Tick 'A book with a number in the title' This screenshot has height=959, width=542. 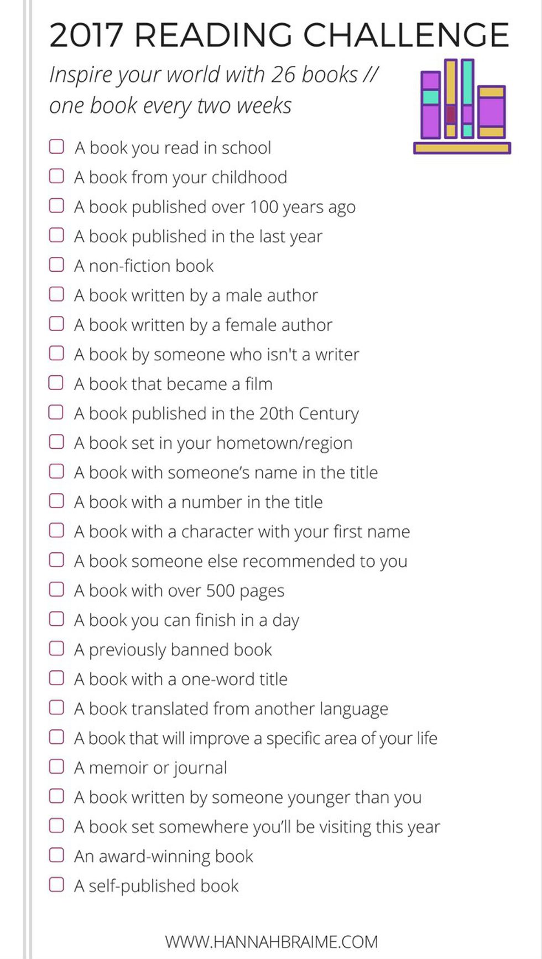[x=56, y=501]
